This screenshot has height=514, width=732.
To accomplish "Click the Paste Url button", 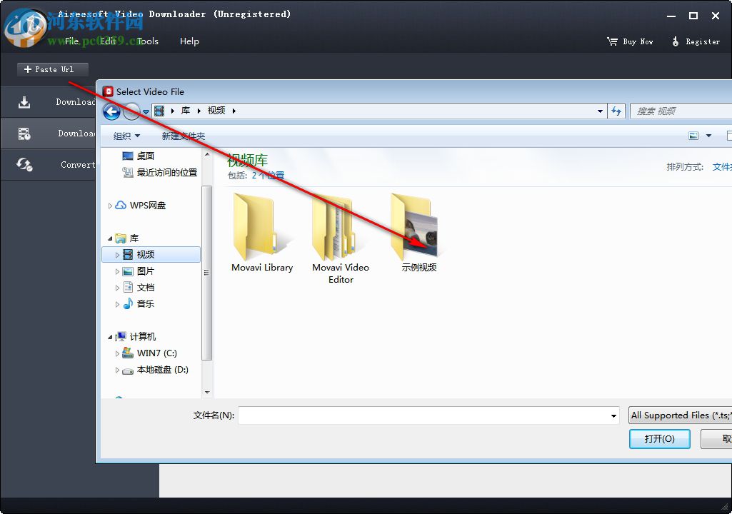I will (x=52, y=69).
